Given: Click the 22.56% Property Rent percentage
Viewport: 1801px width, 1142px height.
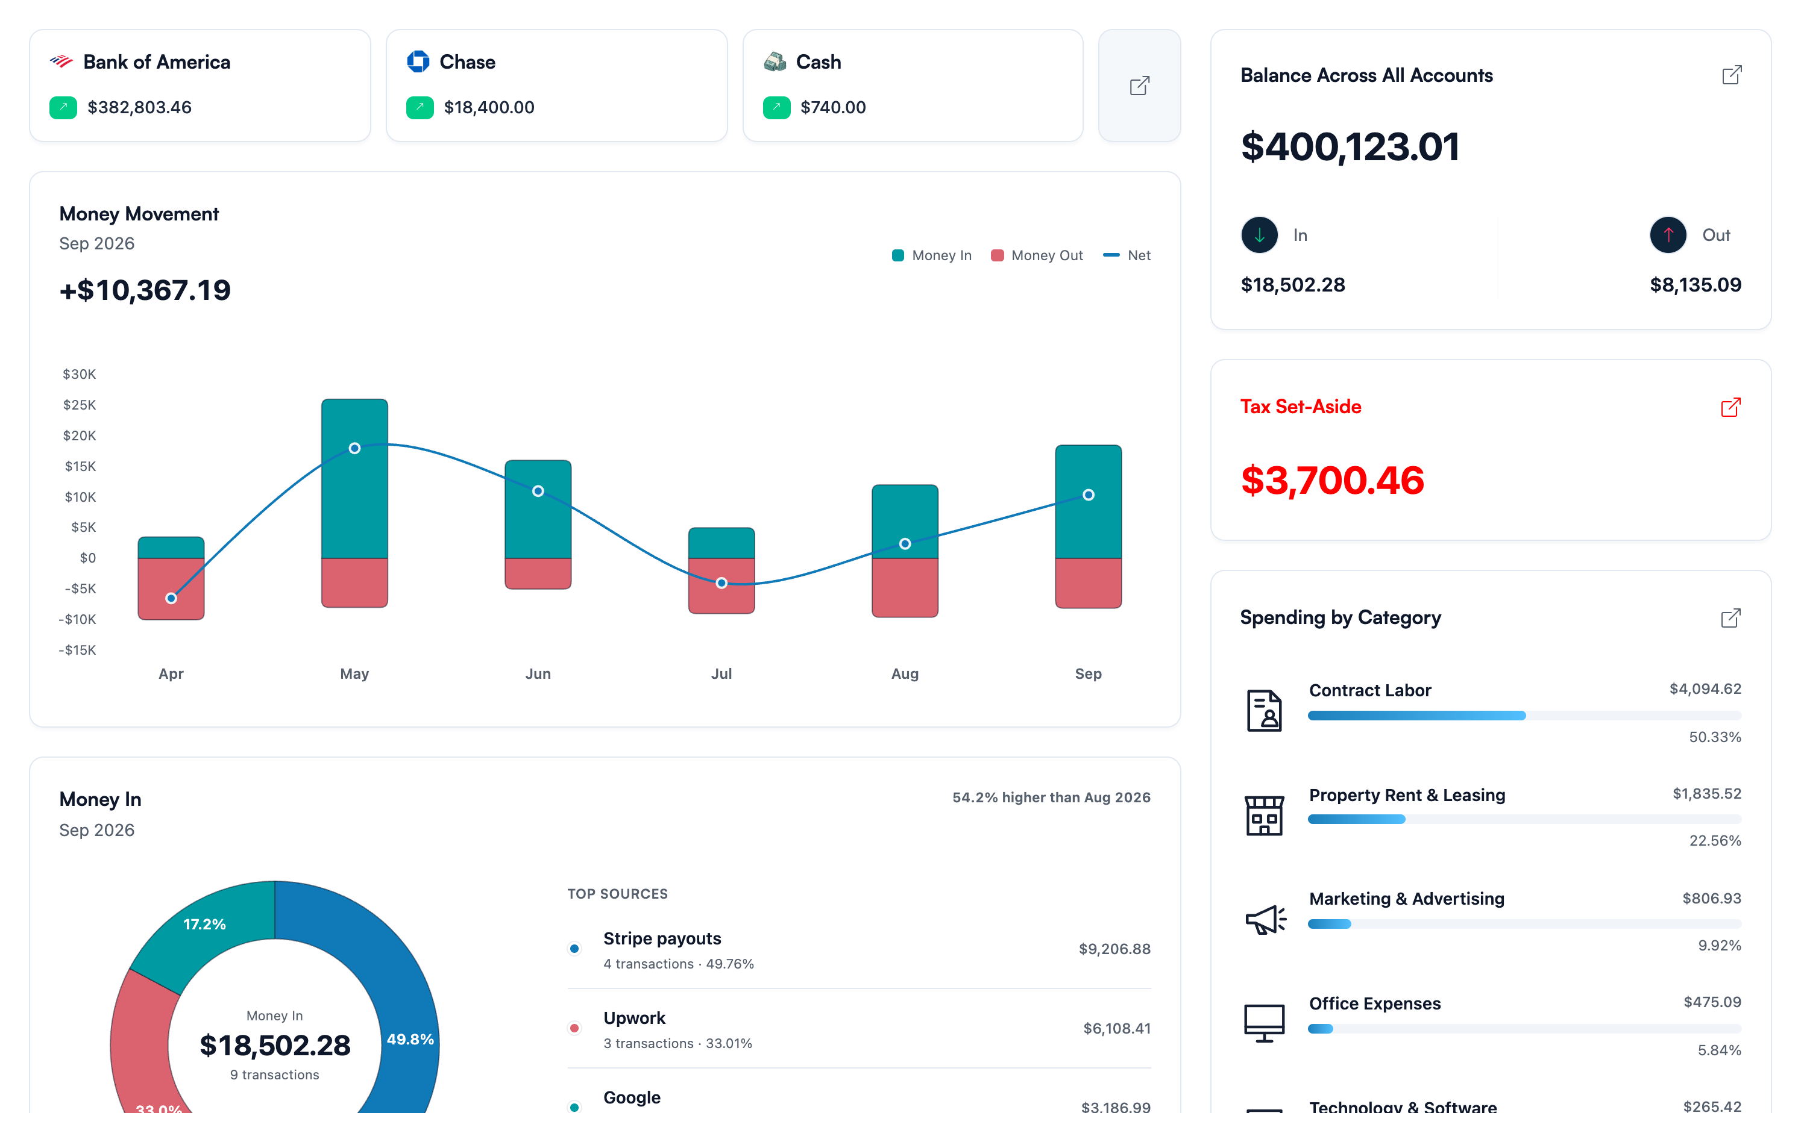Looking at the screenshot, I should pyautogui.click(x=1715, y=841).
